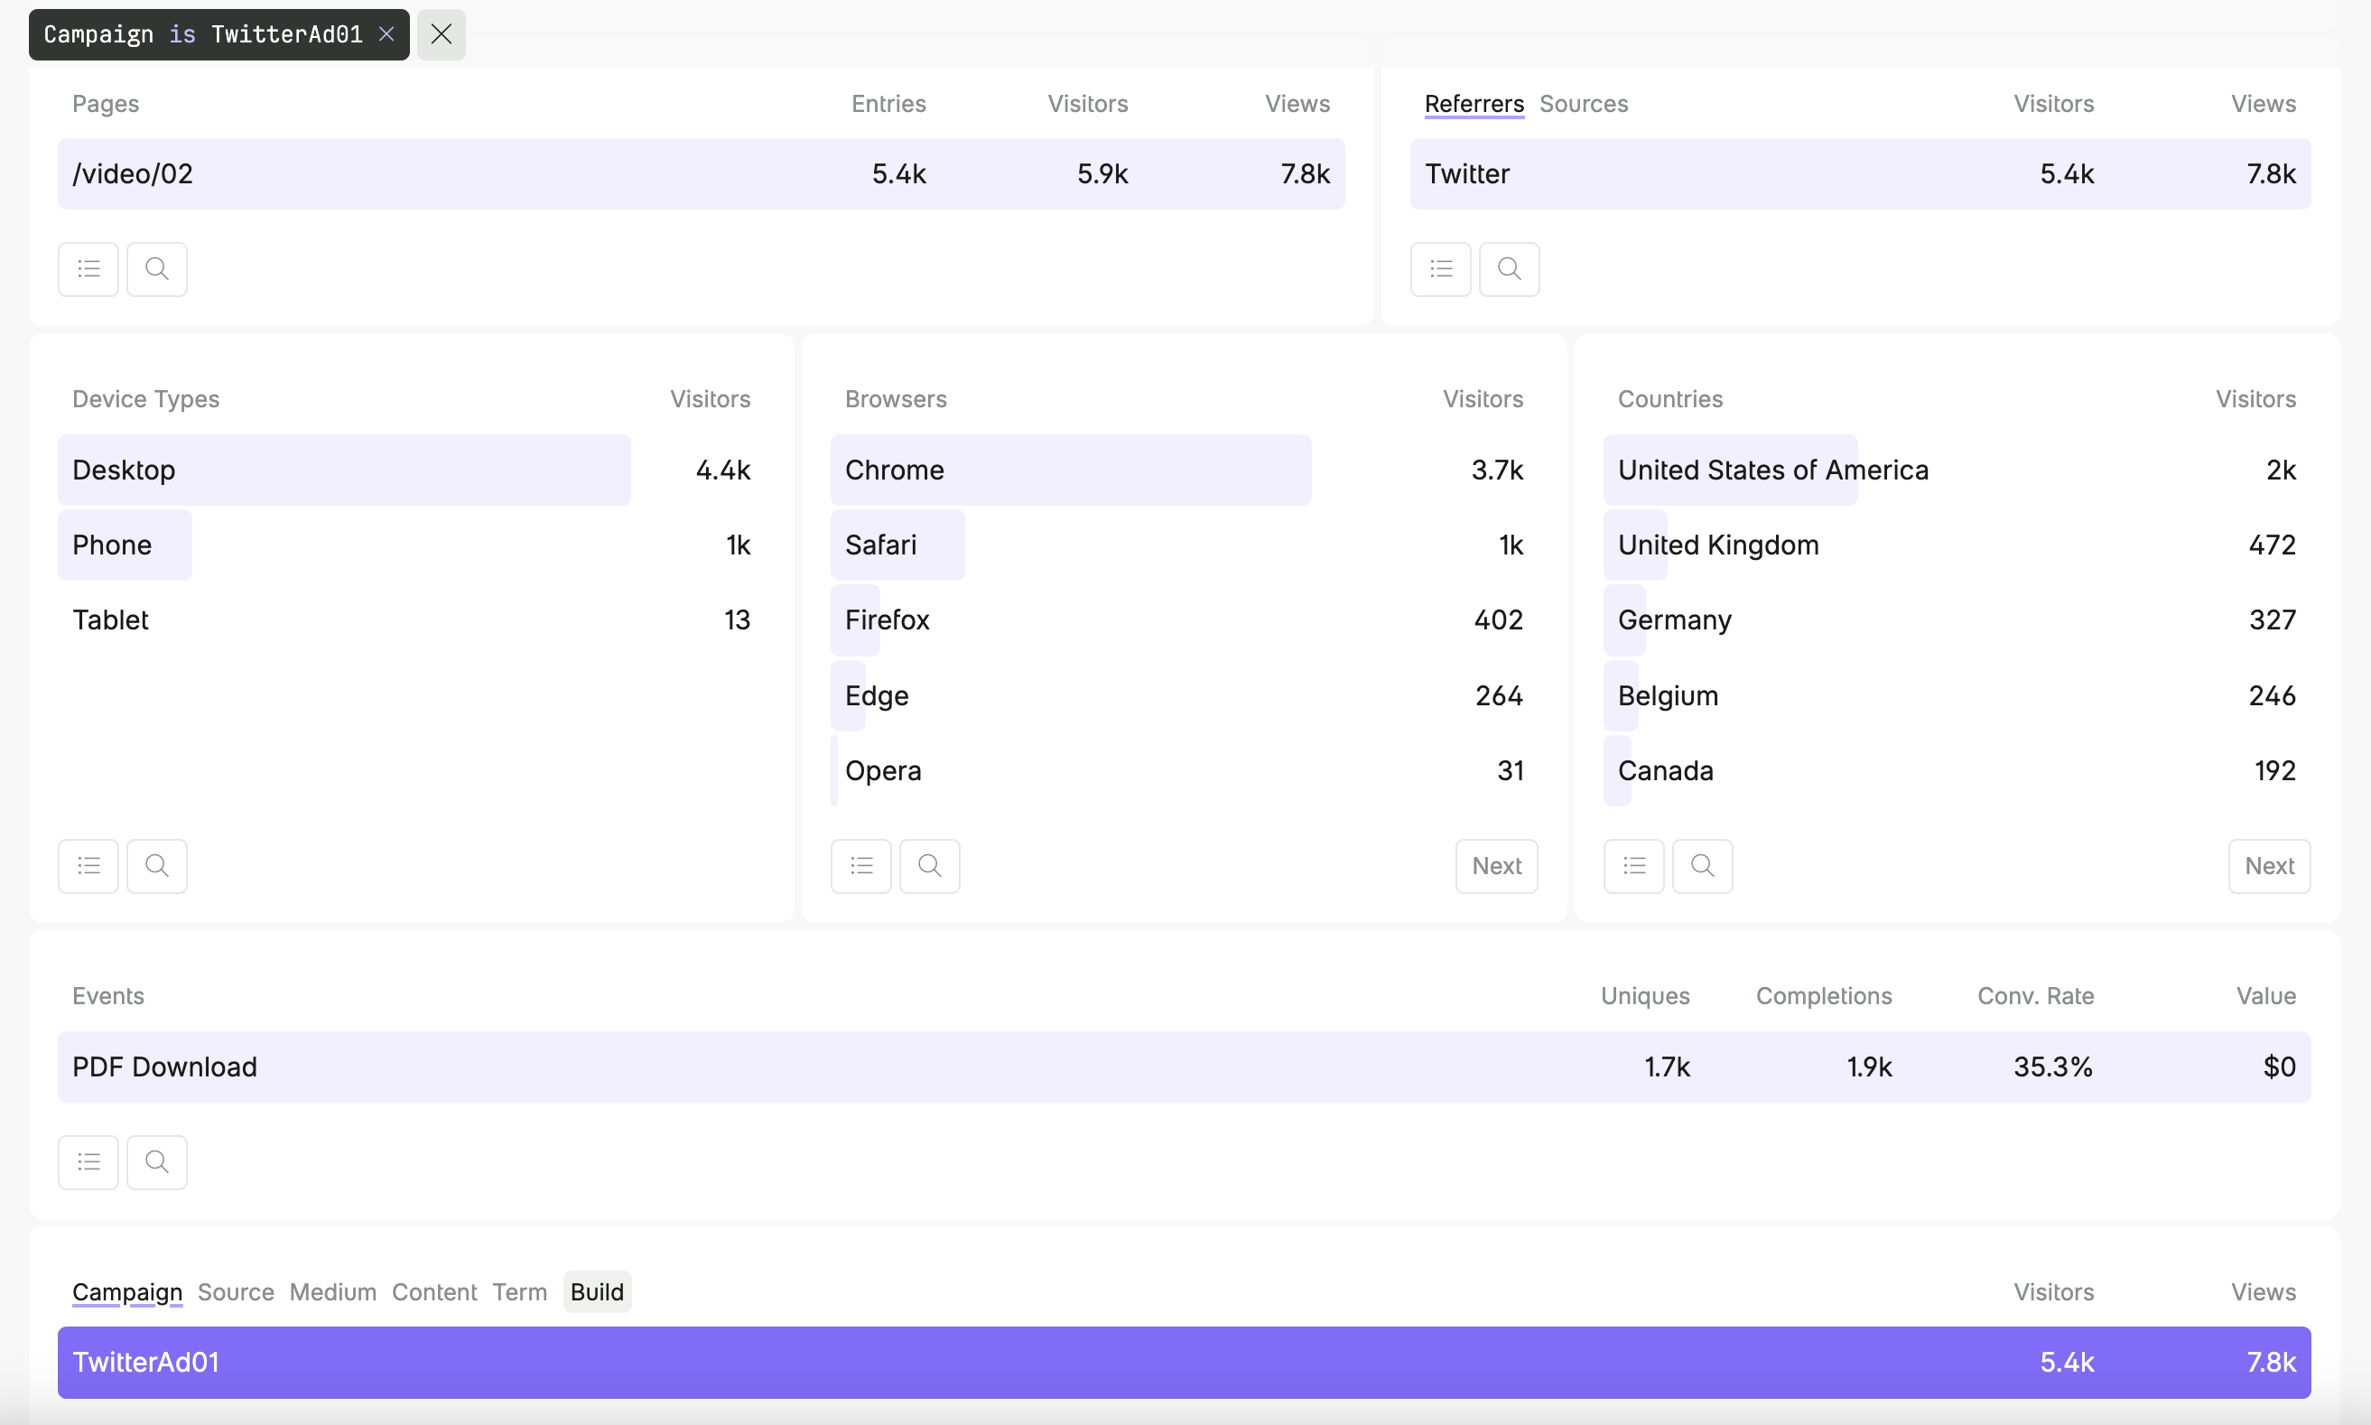Open the details list for the Pages panel
The image size is (2371, 1425).
88,269
